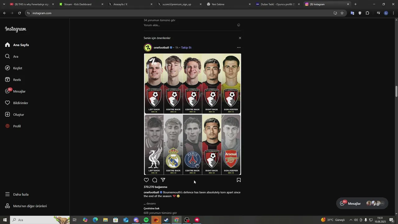Show hidden system tray icons chevron
Screen dimensions: 398x224
point(351,220)
